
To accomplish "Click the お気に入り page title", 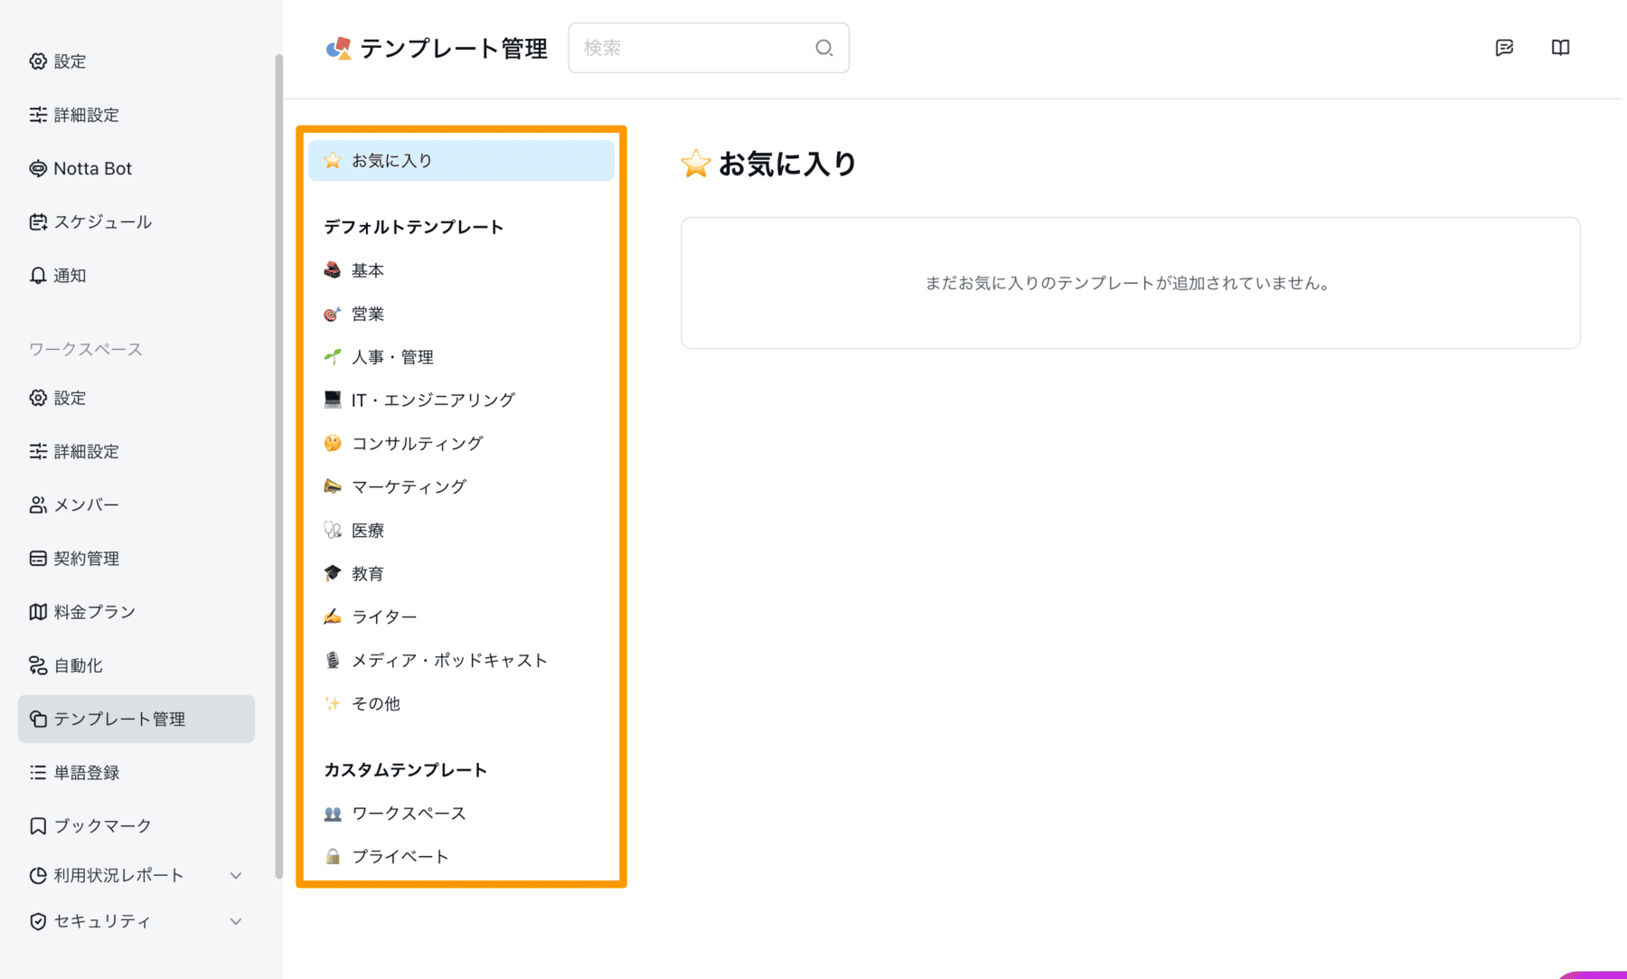I will click(x=786, y=164).
